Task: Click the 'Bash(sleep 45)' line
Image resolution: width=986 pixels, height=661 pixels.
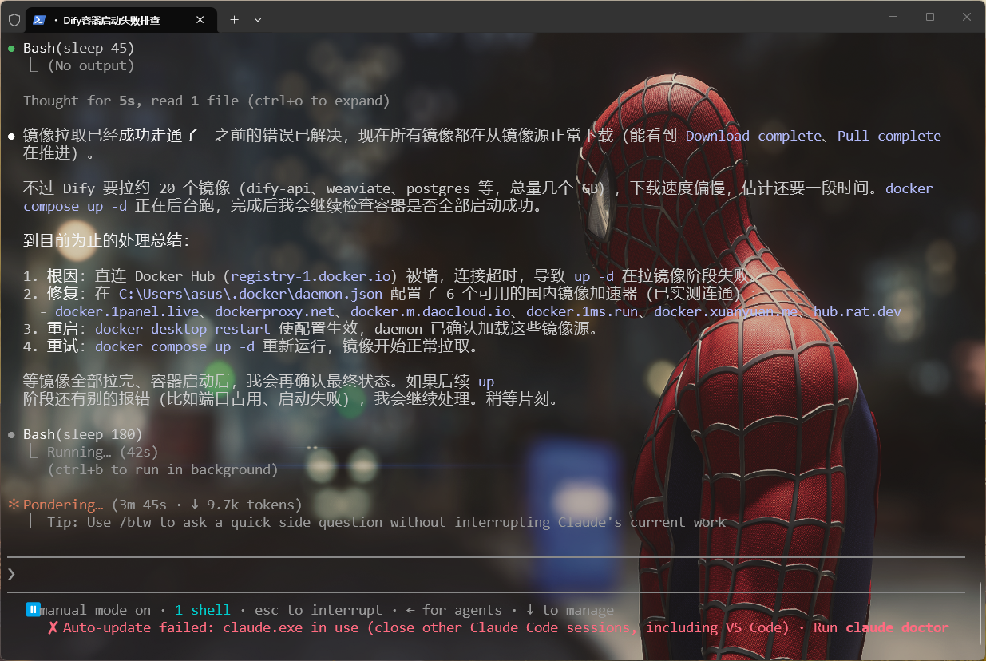Action: pyautogui.click(x=79, y=48)
